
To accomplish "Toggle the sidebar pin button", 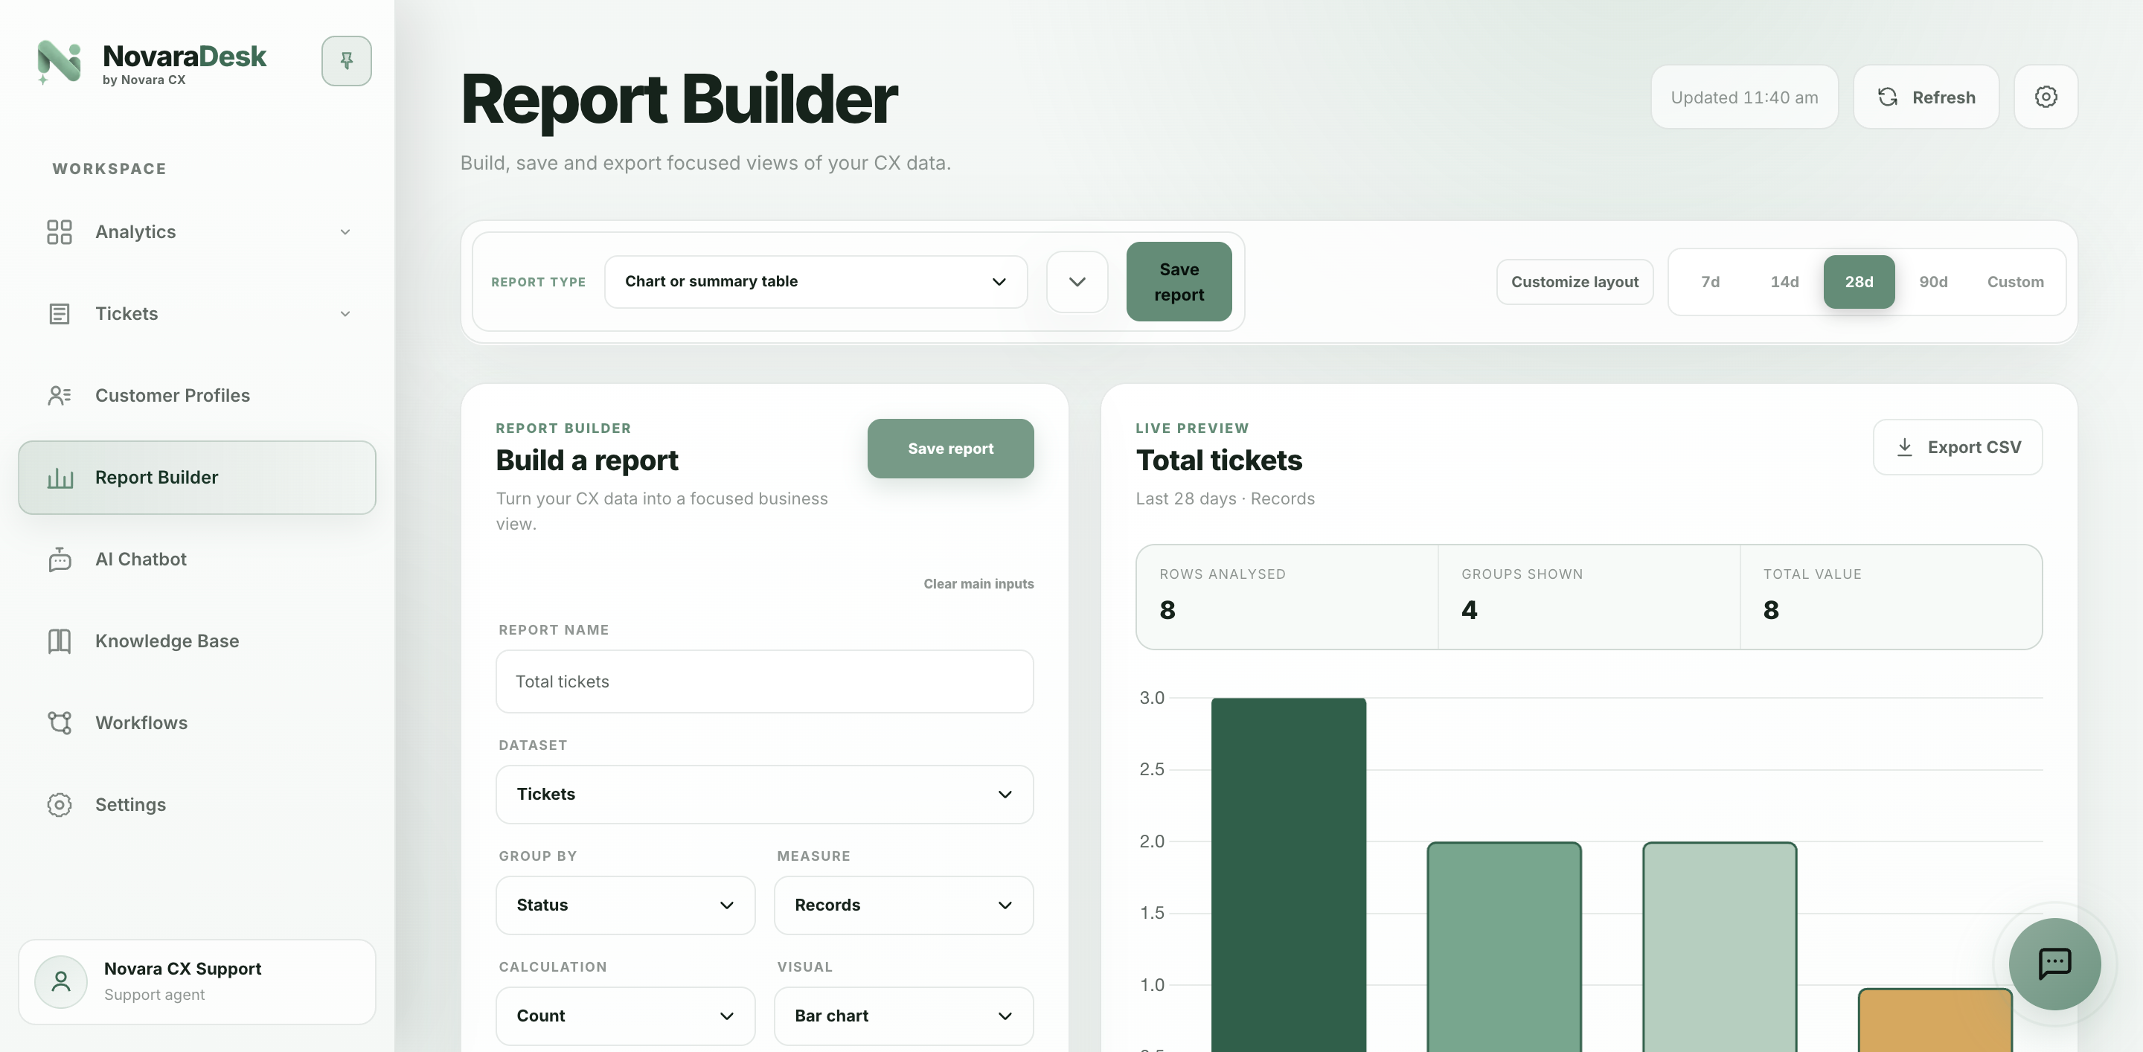I will pyautogui.click(x=346, y=61).
